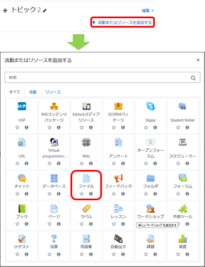205x267 pixels.
Task: Choose the スケジューラー calendar icon
Action: pyautogui.click(x=182, y=142)
